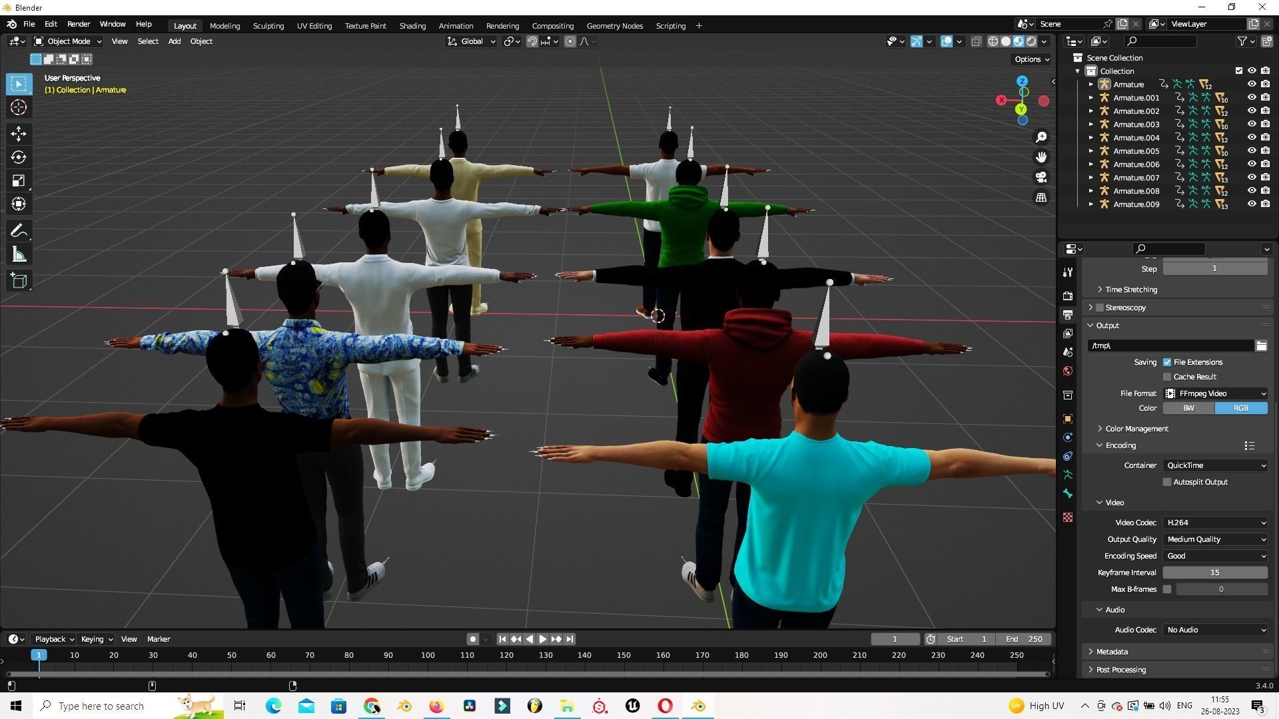Add a new collection in the outliner
The height and width of the screenshot is (719, 1279).
(1266, 41)
